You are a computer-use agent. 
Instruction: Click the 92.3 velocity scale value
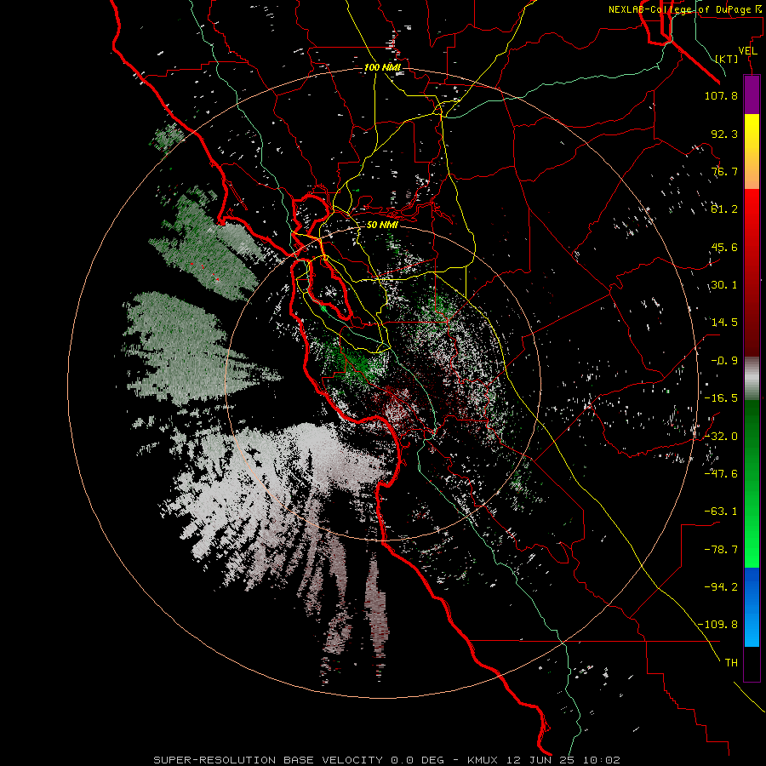point(724,134)
